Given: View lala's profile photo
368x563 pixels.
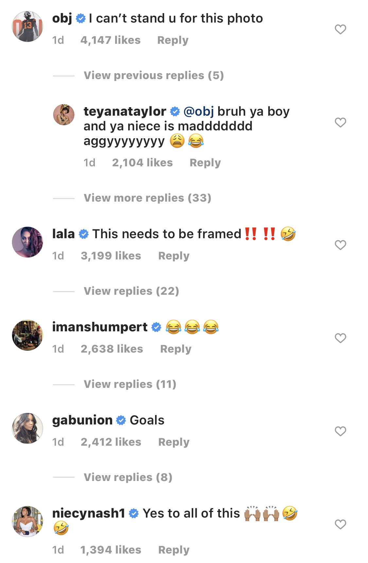Looking at the screenshot, I should 27,242.
